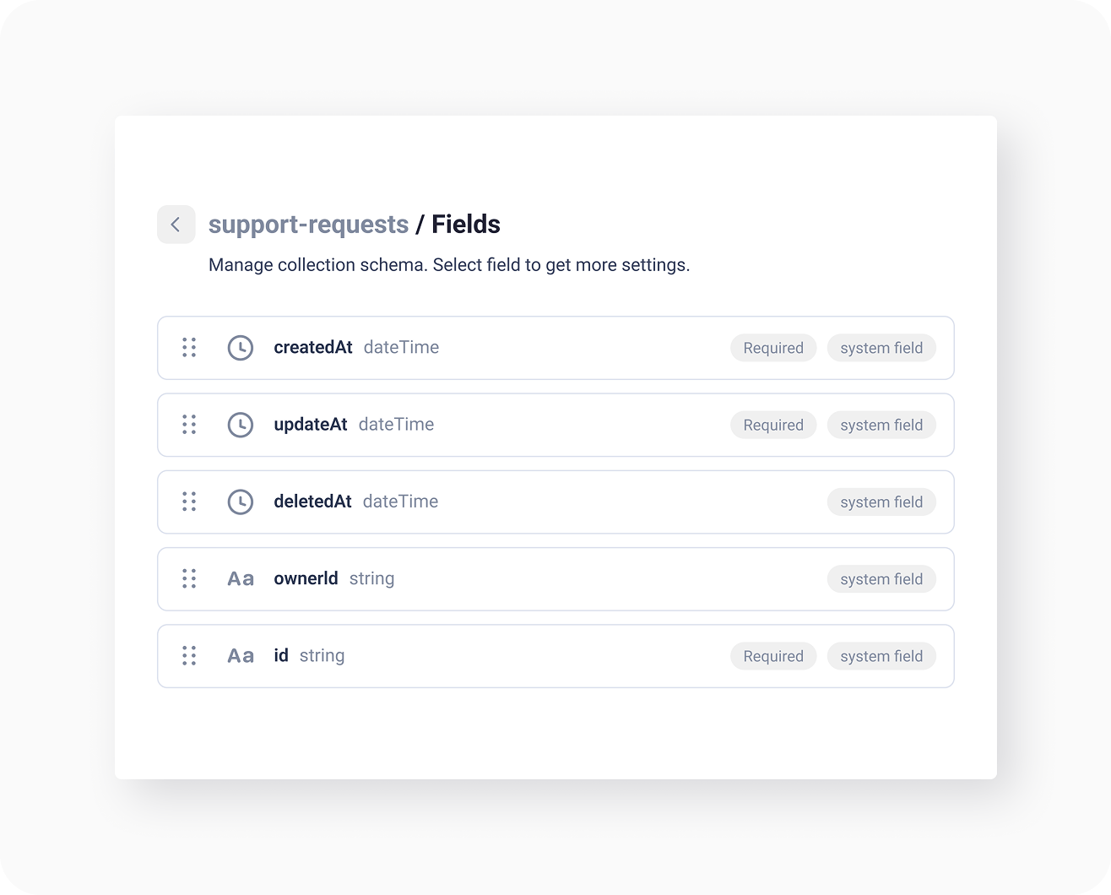
Task: Click the drag handle of the createdAt field
Action: 189,347
